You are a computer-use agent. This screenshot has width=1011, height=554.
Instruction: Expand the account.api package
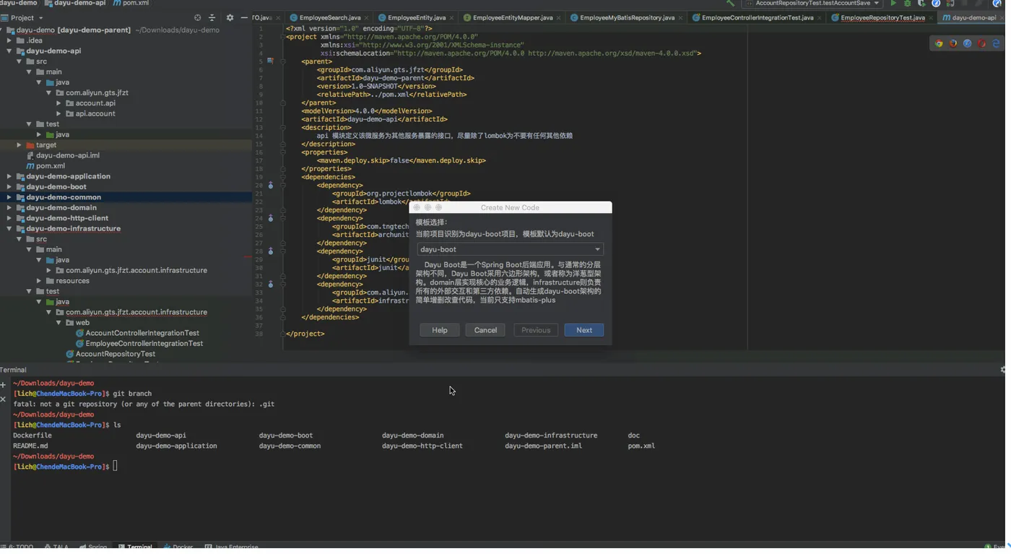59,104
